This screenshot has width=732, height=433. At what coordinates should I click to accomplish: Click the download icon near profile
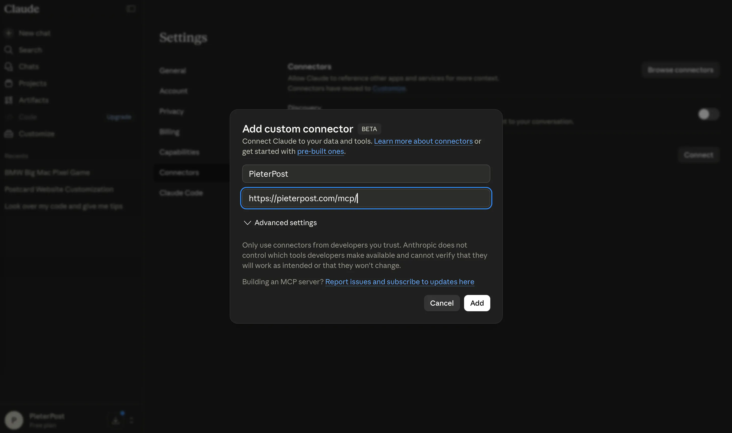click(116, 421)
